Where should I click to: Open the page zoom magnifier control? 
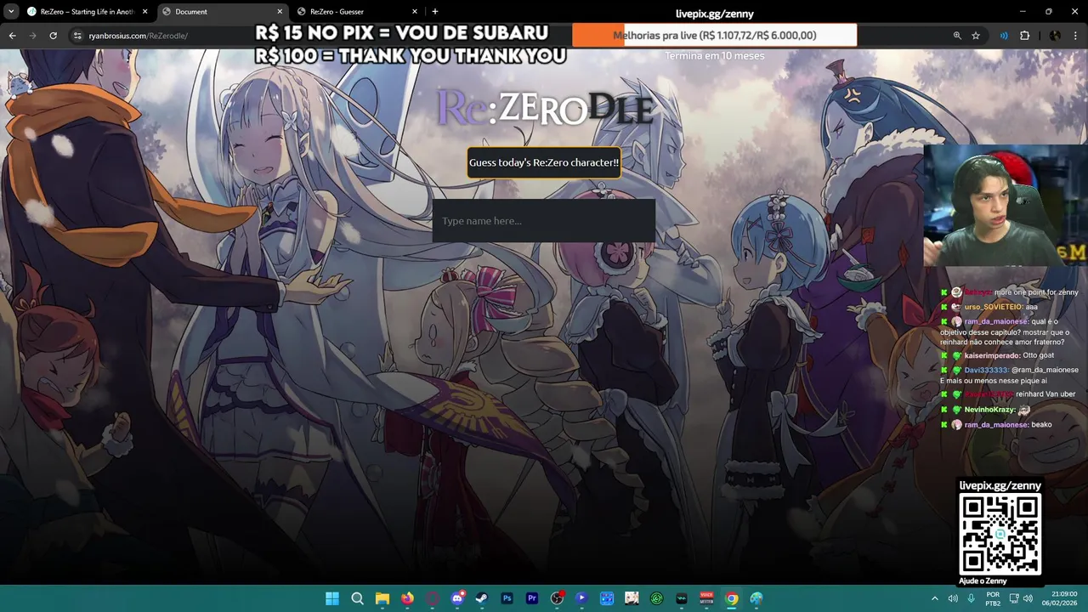click(957, 36)
